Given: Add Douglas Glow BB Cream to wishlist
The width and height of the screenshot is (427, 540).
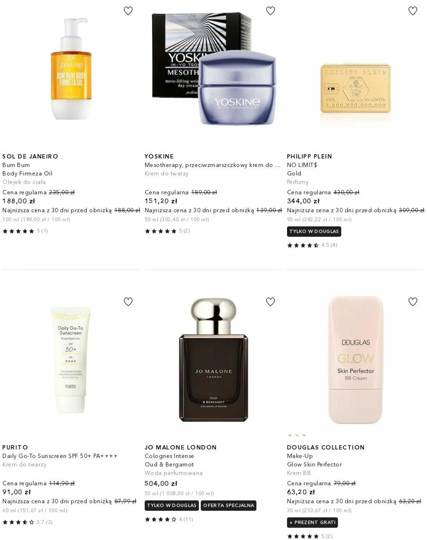Looking at the screenshot, I should (413, 302).
